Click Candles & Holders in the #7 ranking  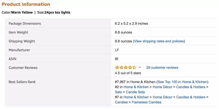pyautogui.click(x=191, y=97)
